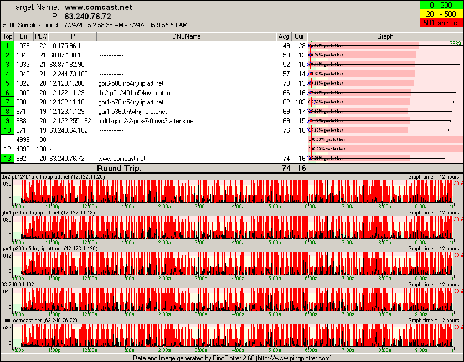Click Avg value 49 for hop 1

pos(286,46)
